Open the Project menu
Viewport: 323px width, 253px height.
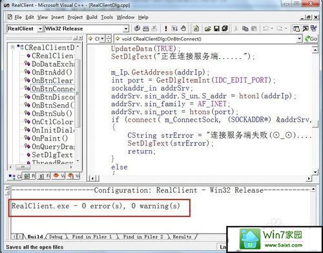pos(75,17)
